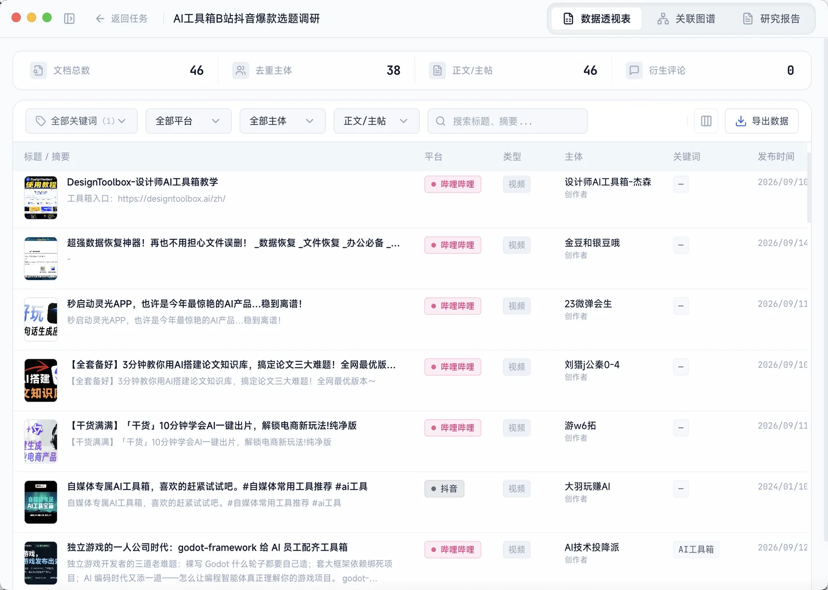Viewport: 828px width, 590px height.
Task: Click the 发布时间 column header
Action: pyautogui.click(x=776, y=156)
